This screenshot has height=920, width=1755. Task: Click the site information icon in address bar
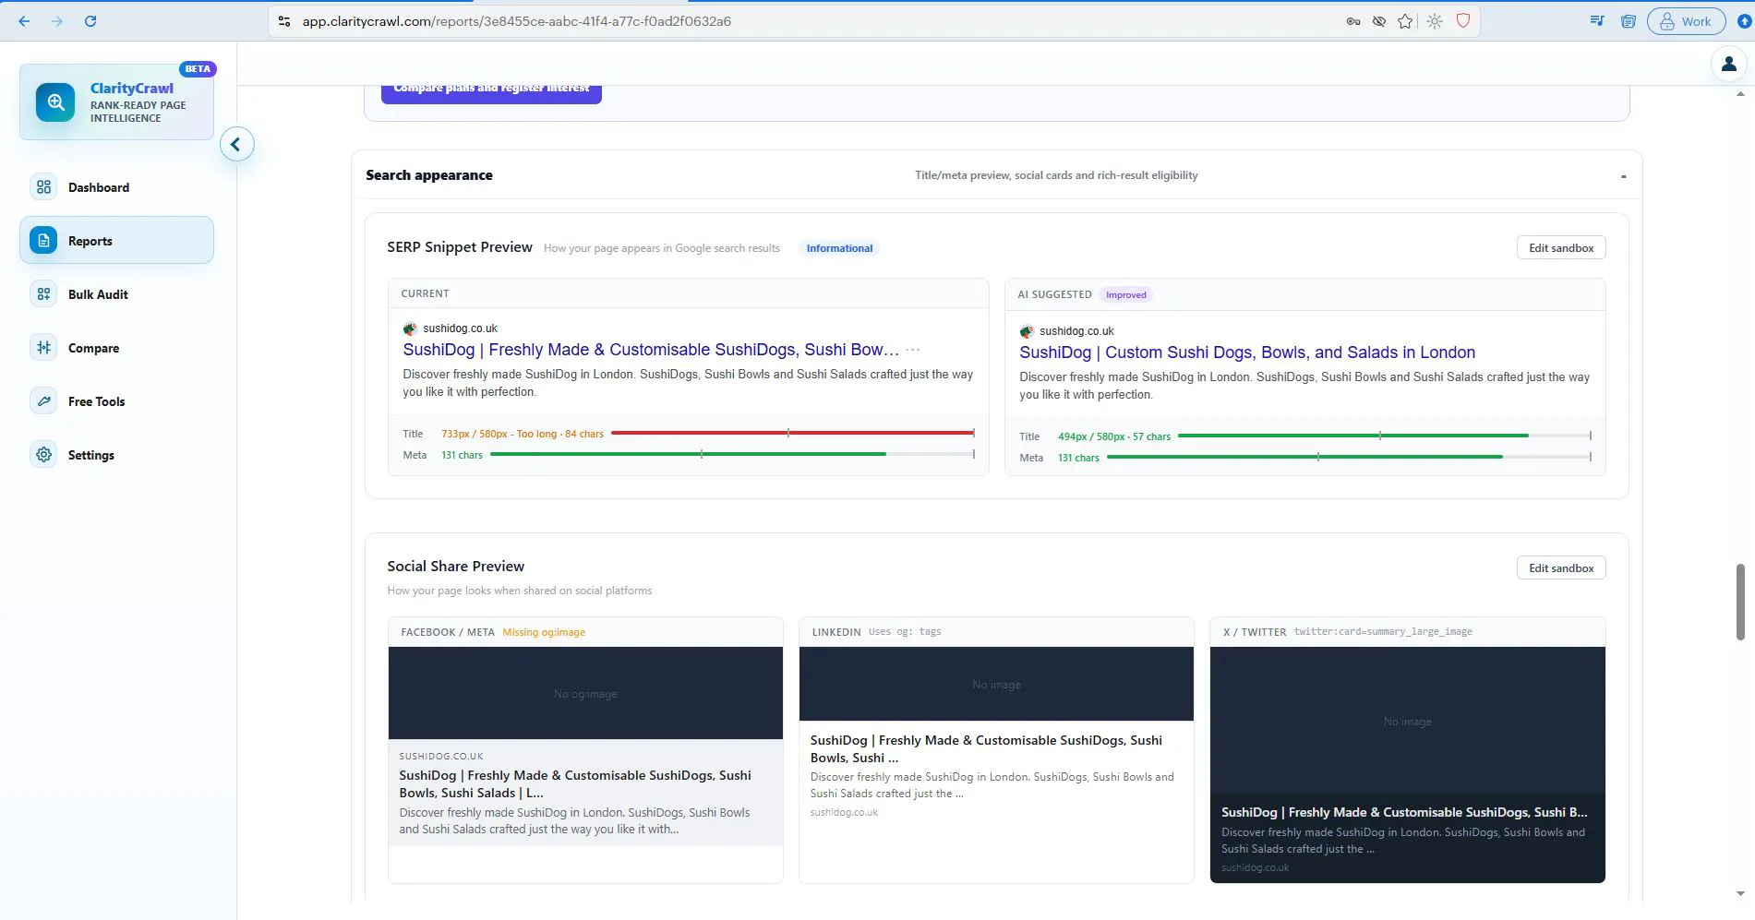[284, 21]
